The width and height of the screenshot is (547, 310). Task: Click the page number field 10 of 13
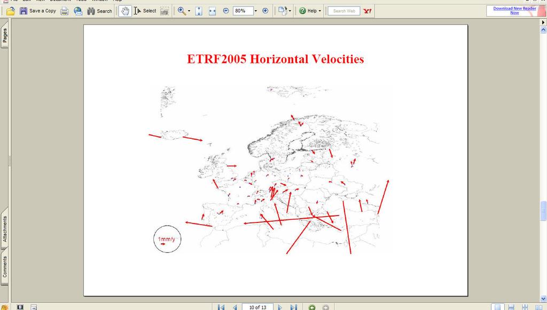257,307
